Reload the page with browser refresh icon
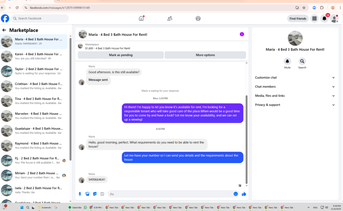 tap(17, 8)
